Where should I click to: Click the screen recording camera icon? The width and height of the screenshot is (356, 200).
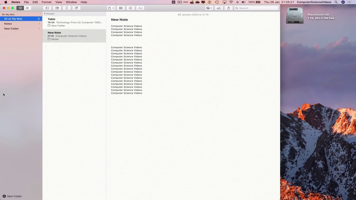coord(179,2)
